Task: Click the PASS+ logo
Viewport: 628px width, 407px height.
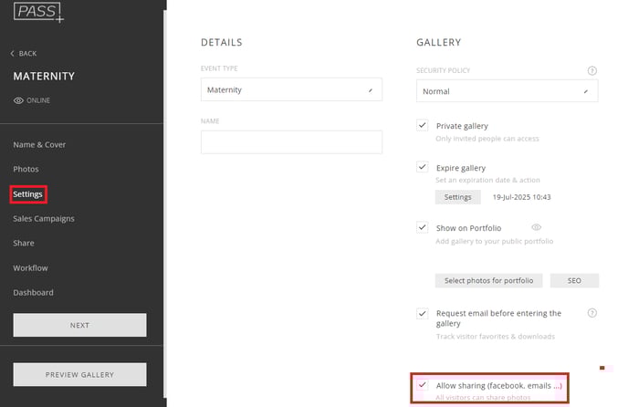Action: click(38, 12)
